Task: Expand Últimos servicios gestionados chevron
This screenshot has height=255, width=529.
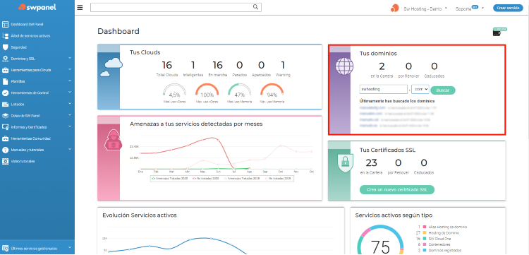Action: (x=70, y=247)
